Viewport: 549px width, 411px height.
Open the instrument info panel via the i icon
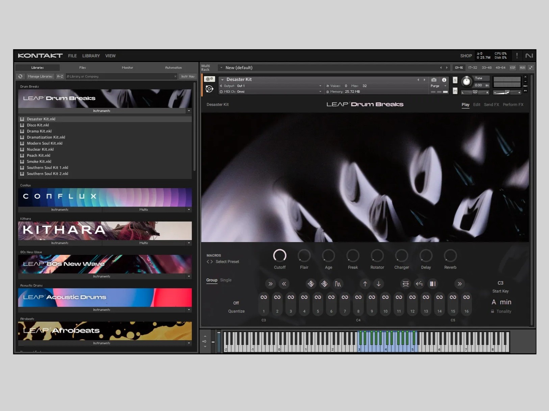444,80
